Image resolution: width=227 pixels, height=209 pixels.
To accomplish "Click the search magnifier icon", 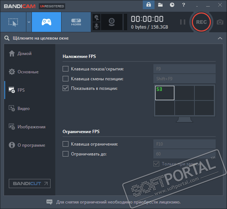I will click(7, 38).
